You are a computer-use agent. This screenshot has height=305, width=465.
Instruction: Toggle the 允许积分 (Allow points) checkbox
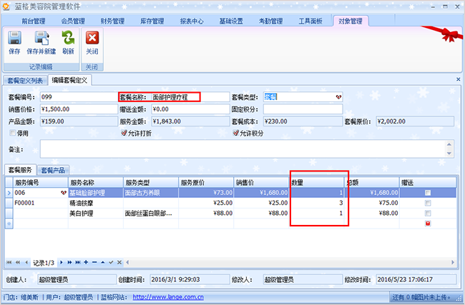pyautogui.click(x=236, y=133)
